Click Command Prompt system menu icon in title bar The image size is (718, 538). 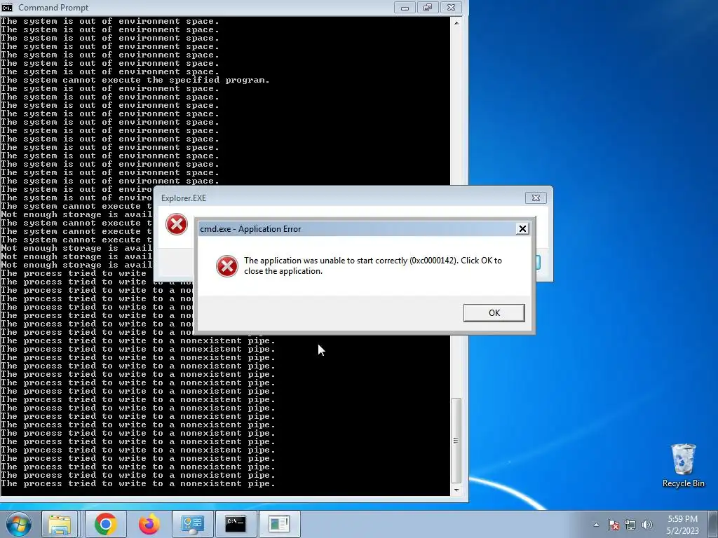(x=7, y=7)
